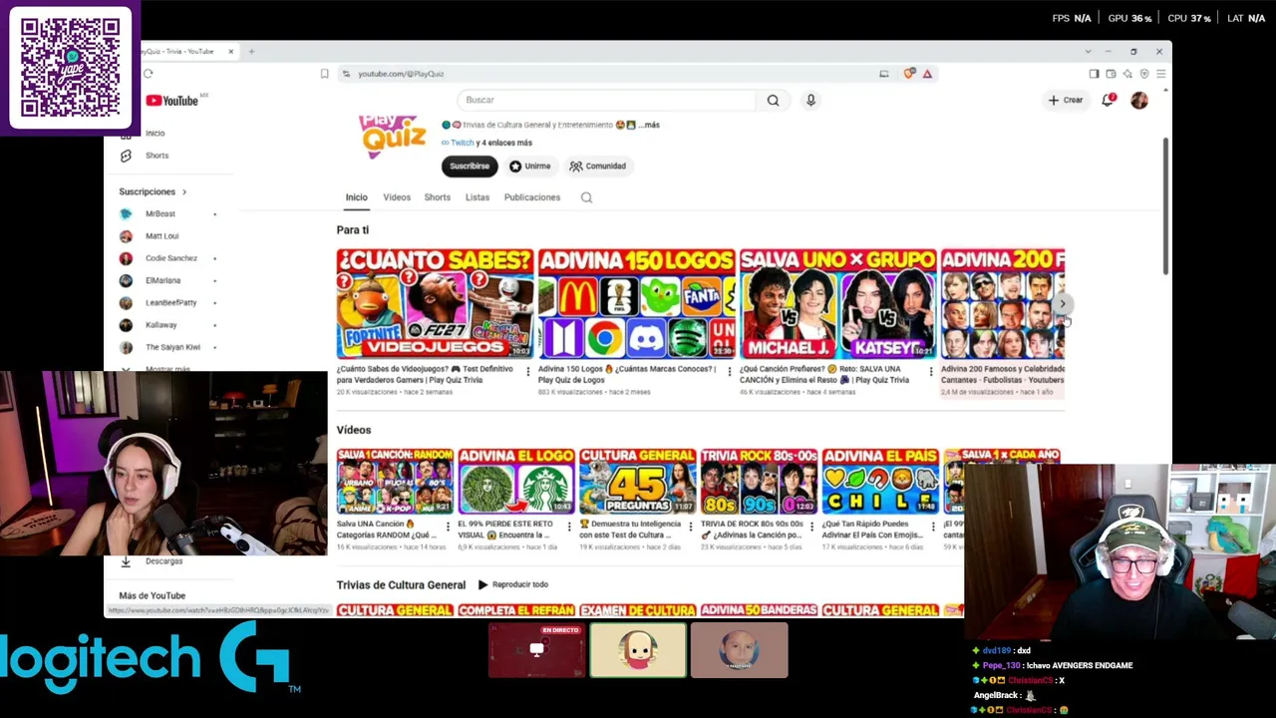
Task: Open options for Adivina 150 Logos video
Action: click(729, 372)
